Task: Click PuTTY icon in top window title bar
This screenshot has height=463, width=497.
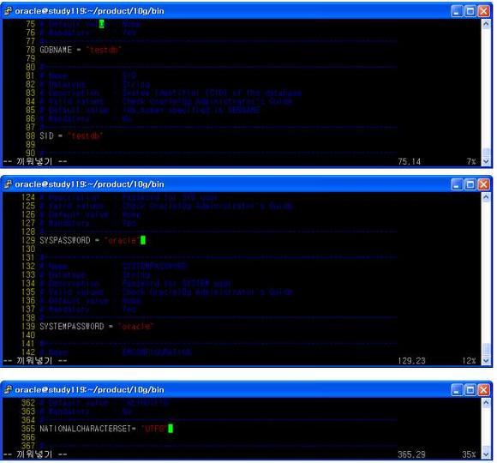Action: (x=8, y=11)
